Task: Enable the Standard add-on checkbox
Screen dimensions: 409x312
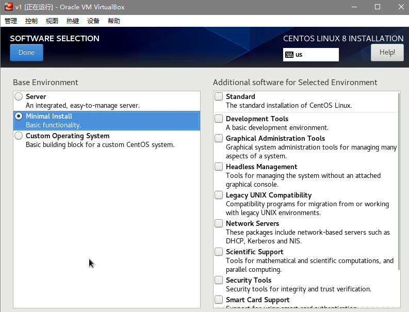Action: 219,96
